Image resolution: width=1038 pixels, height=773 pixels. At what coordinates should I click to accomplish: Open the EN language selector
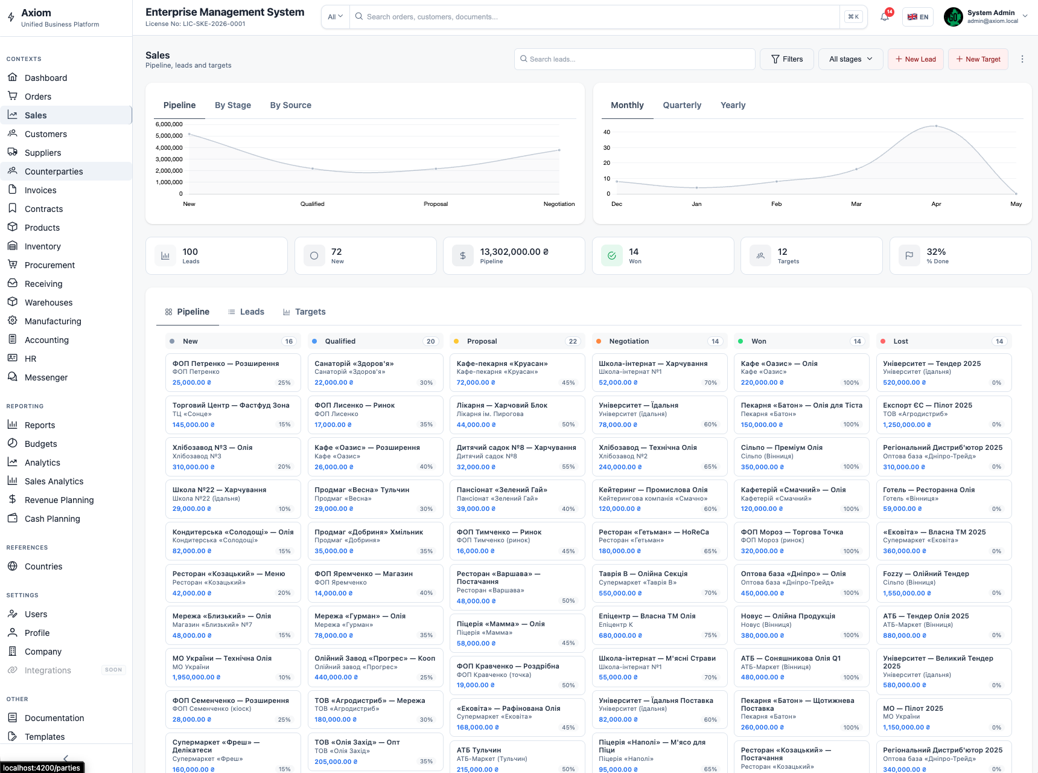pyautogui.click(x=918, y=17)
